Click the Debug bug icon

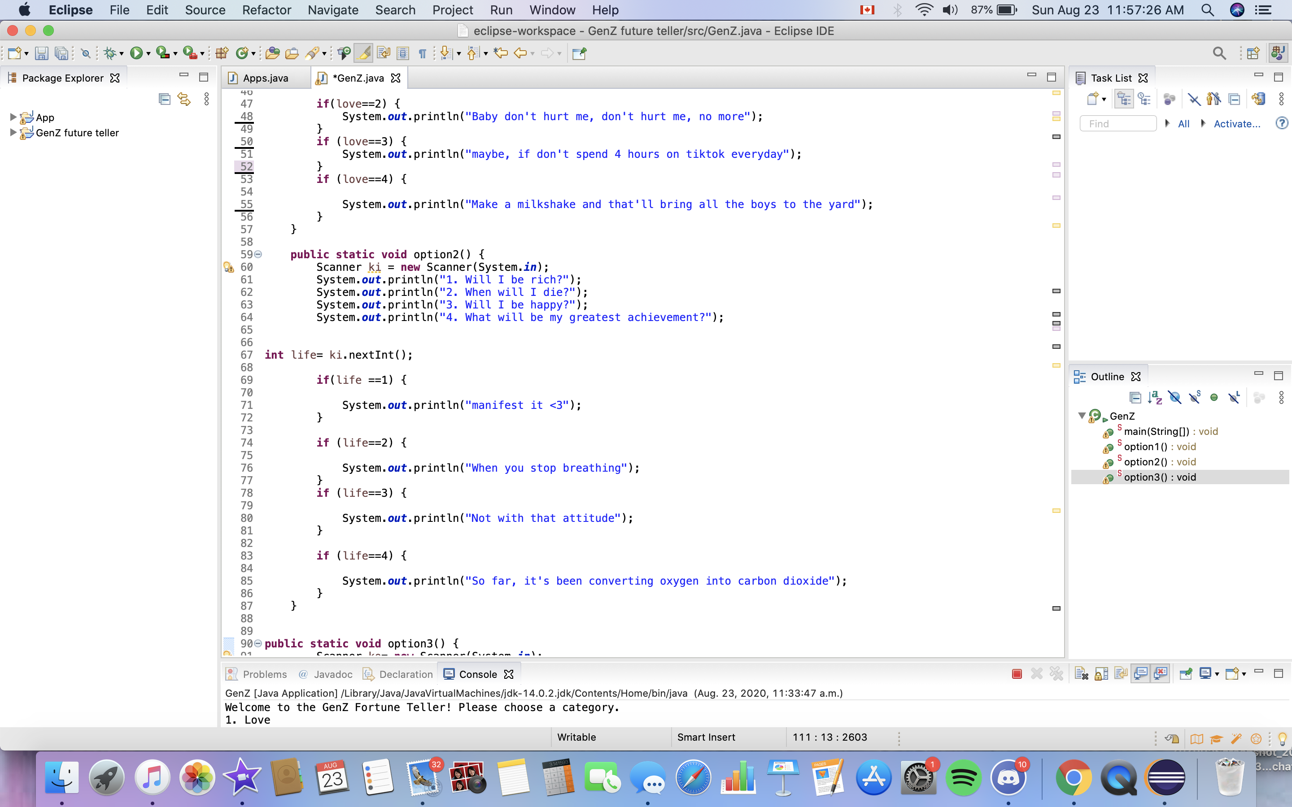pyautogui.click(x=110, y=53)
